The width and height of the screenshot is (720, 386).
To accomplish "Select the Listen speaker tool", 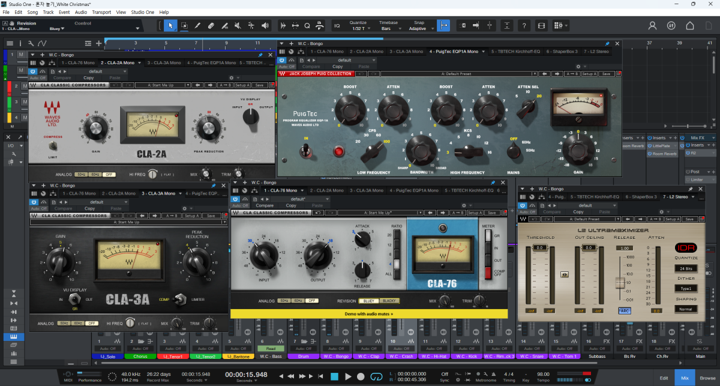I will pos(265,26).
